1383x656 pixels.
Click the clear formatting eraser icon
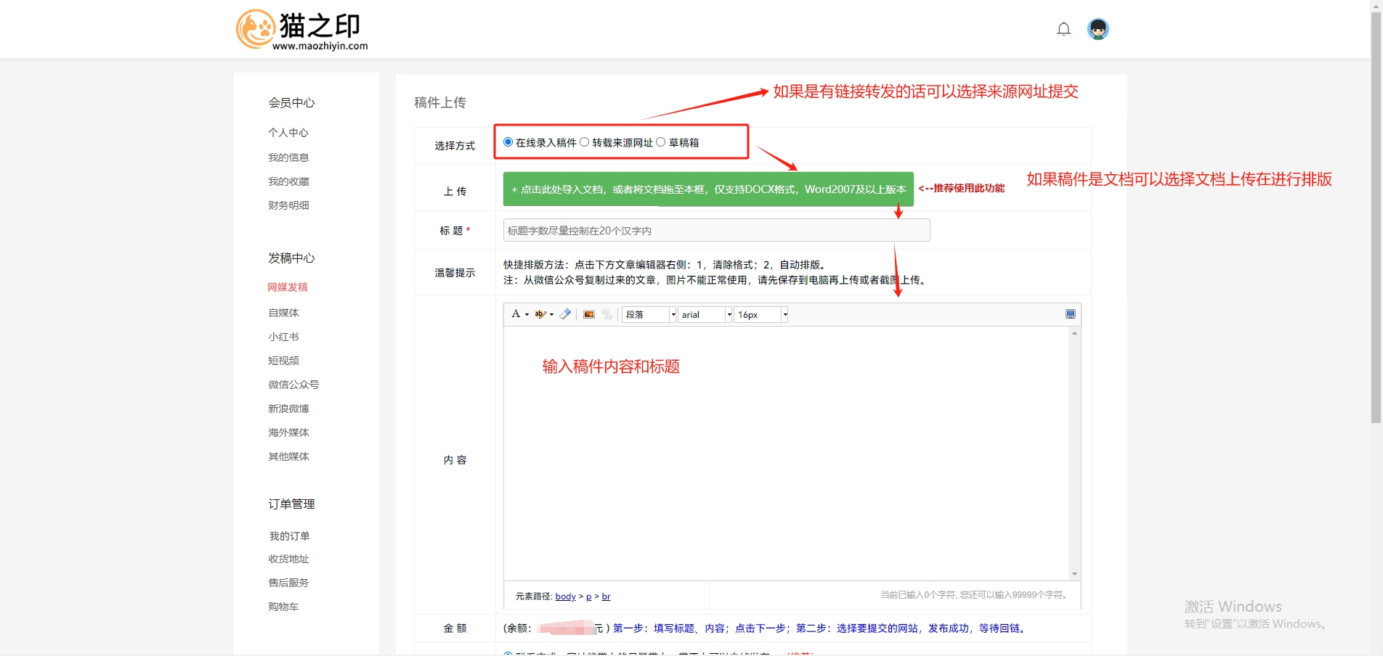pyautogui.click(x=565, y=314)
